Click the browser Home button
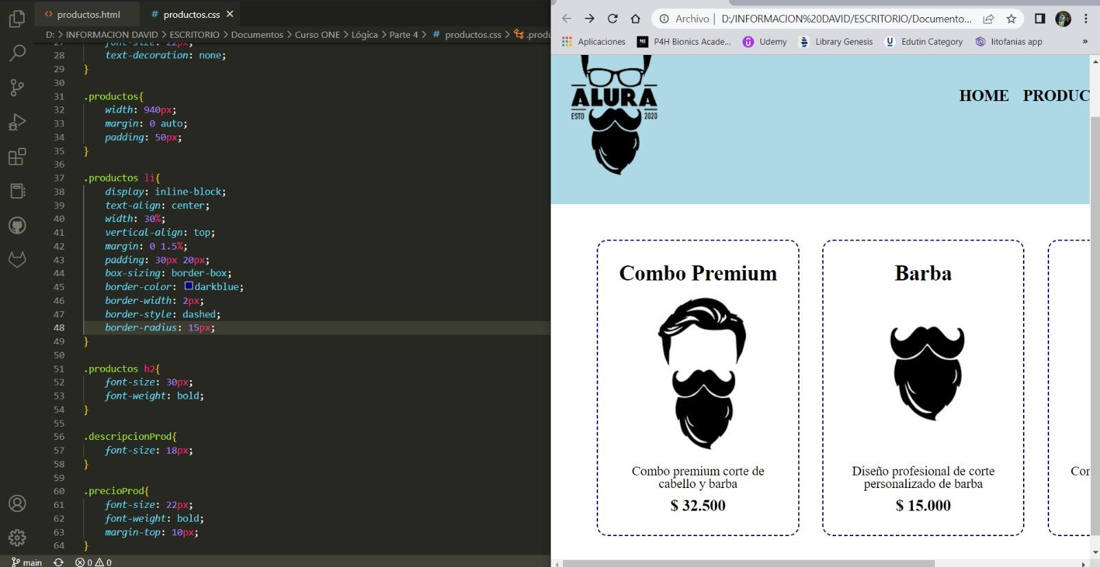The height and width of the screenshot is (567, 1100). pyautogui.click(x=635, y=19)
